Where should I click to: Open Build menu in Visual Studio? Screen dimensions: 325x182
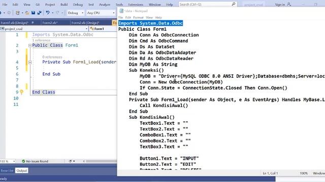[64, 5]
